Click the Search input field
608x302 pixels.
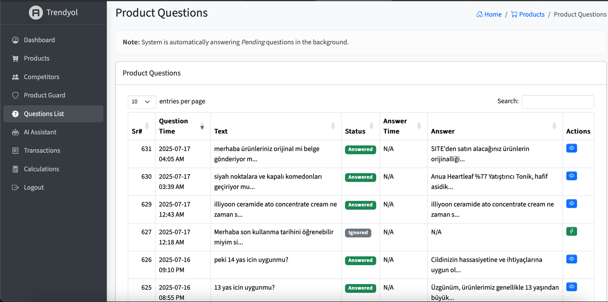point(557,102)
